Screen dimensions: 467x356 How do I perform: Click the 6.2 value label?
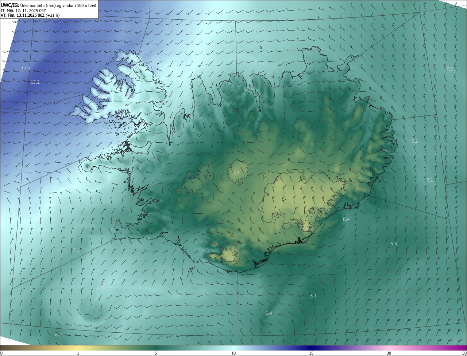(58, 334)
